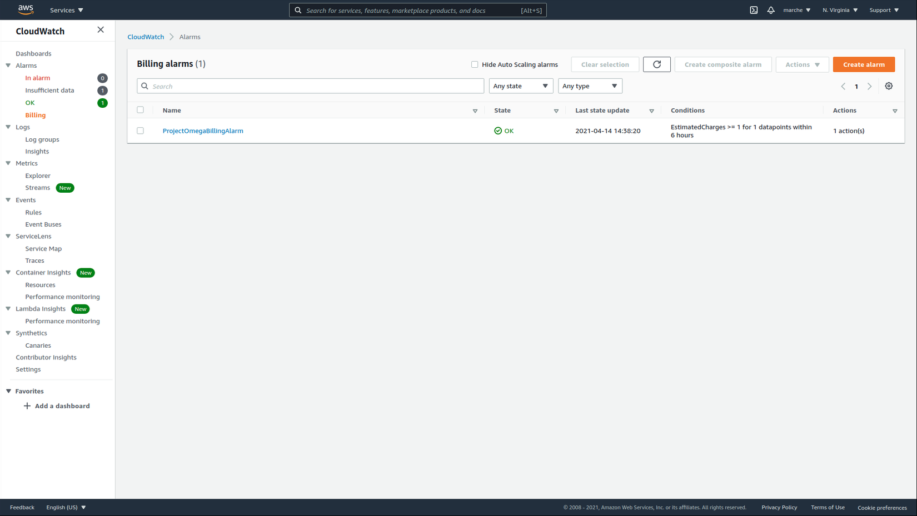Click the Create alarm button
The width and height of the screenshot is (917, 516).
pos(864,64)
